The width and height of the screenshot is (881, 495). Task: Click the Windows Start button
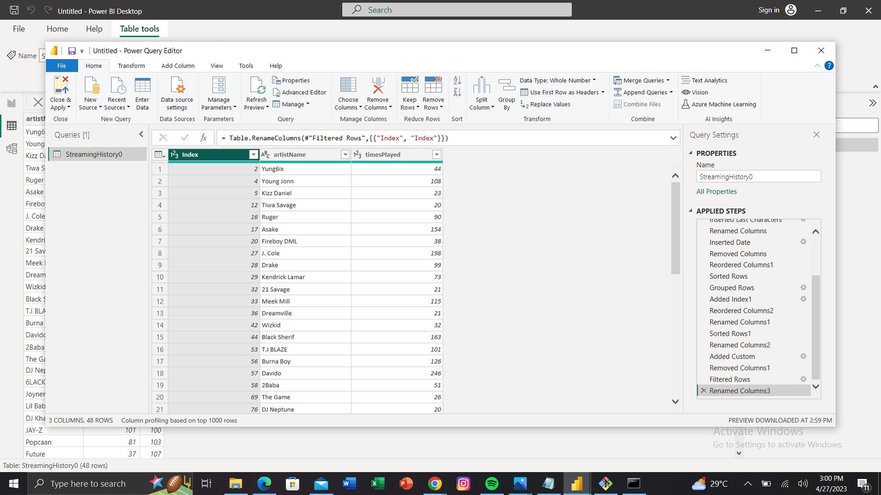pyautogui.click(x=14, y=483)
